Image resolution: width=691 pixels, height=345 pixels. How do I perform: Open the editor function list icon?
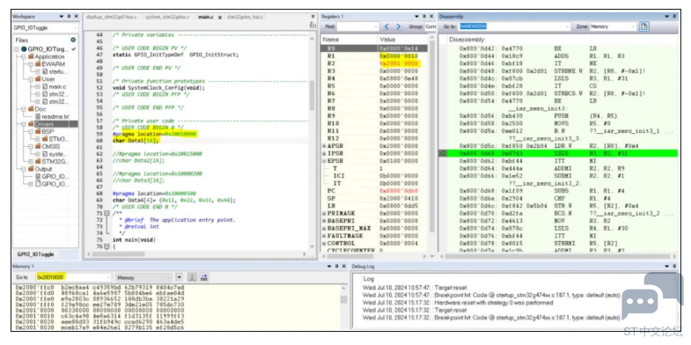coord(312,26)
